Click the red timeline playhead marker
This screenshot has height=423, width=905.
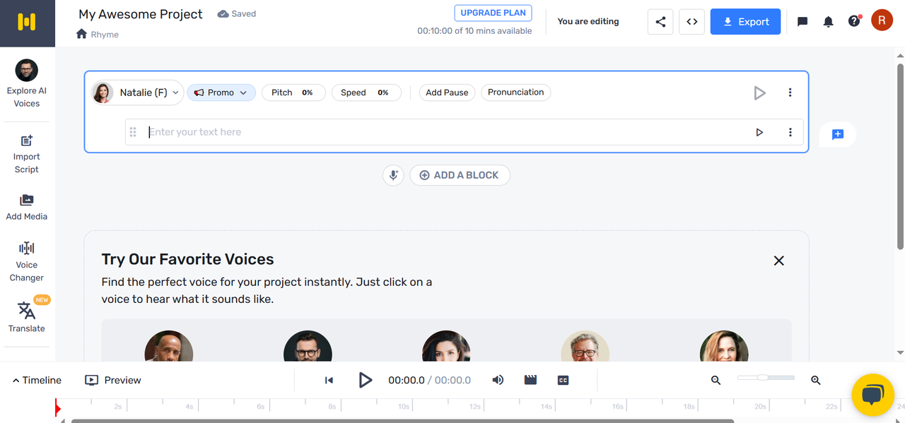coord(58,407)
